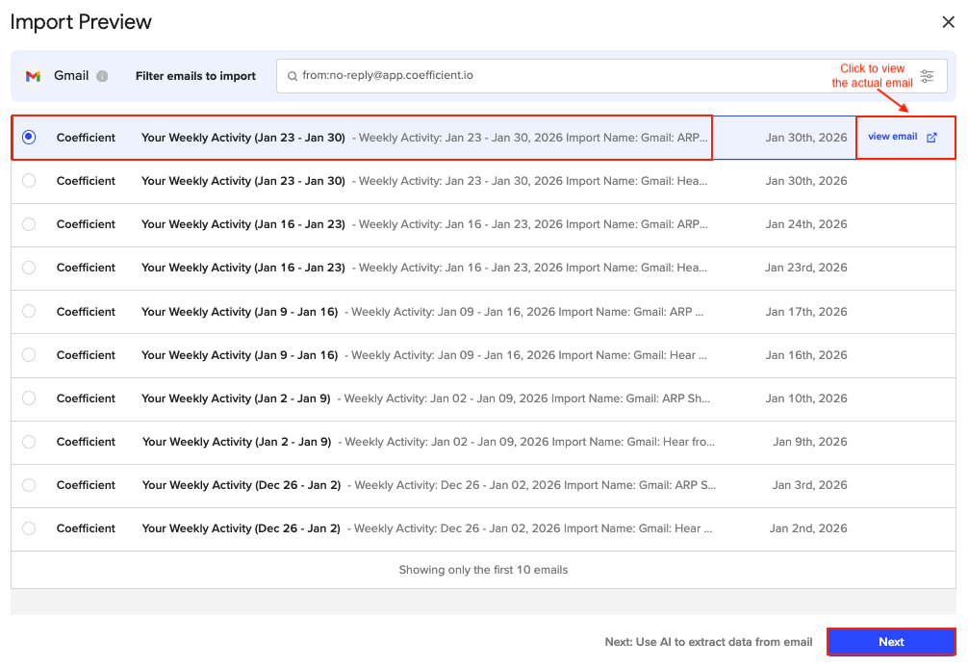968x668 pixels.
Task: Click the external link icon beside view email
Action: click(931, 138)
